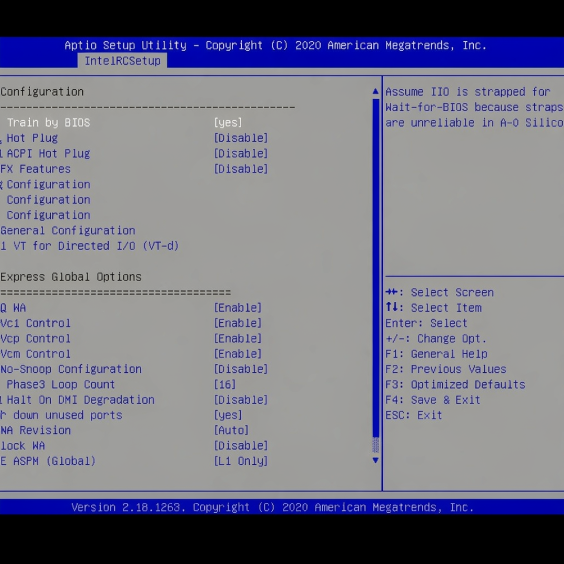Change the lock WA [Disable] value
This screenshot has height=564, width=564.
coord(241,446)
